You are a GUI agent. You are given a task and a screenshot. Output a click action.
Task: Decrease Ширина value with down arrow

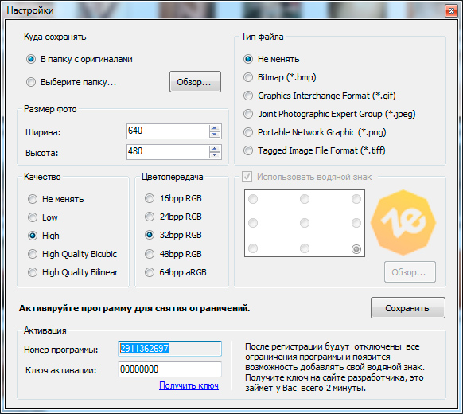pyautogui.click(x=215, y=135)
